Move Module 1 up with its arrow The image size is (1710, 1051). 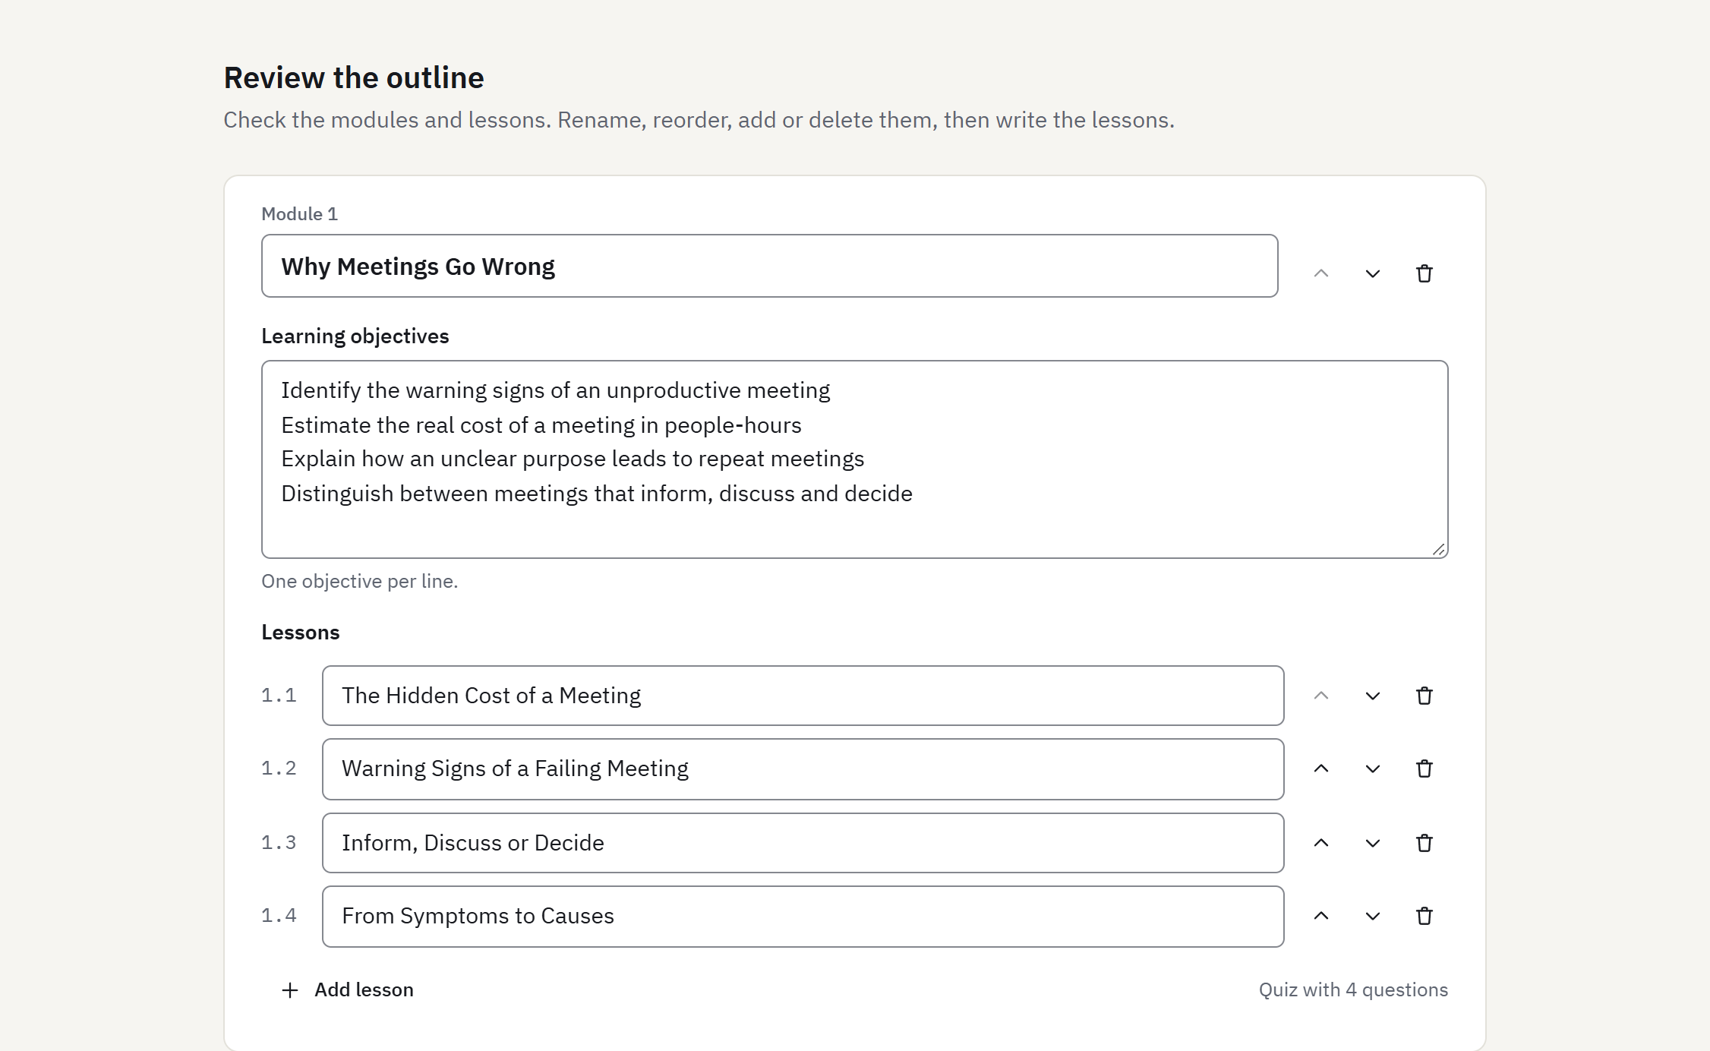tap(1321, 273)
